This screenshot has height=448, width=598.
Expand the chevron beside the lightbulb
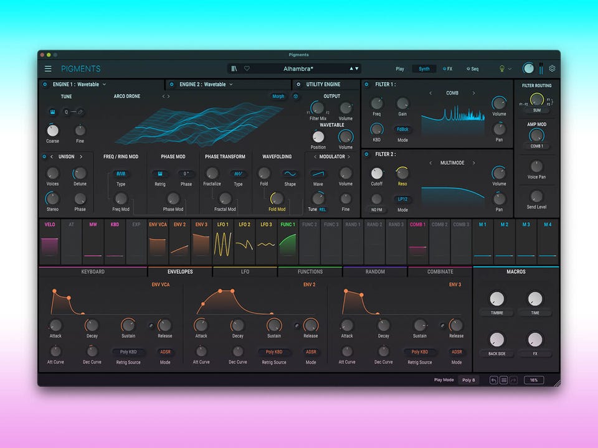pyautogui.click(x=510, y=69)
